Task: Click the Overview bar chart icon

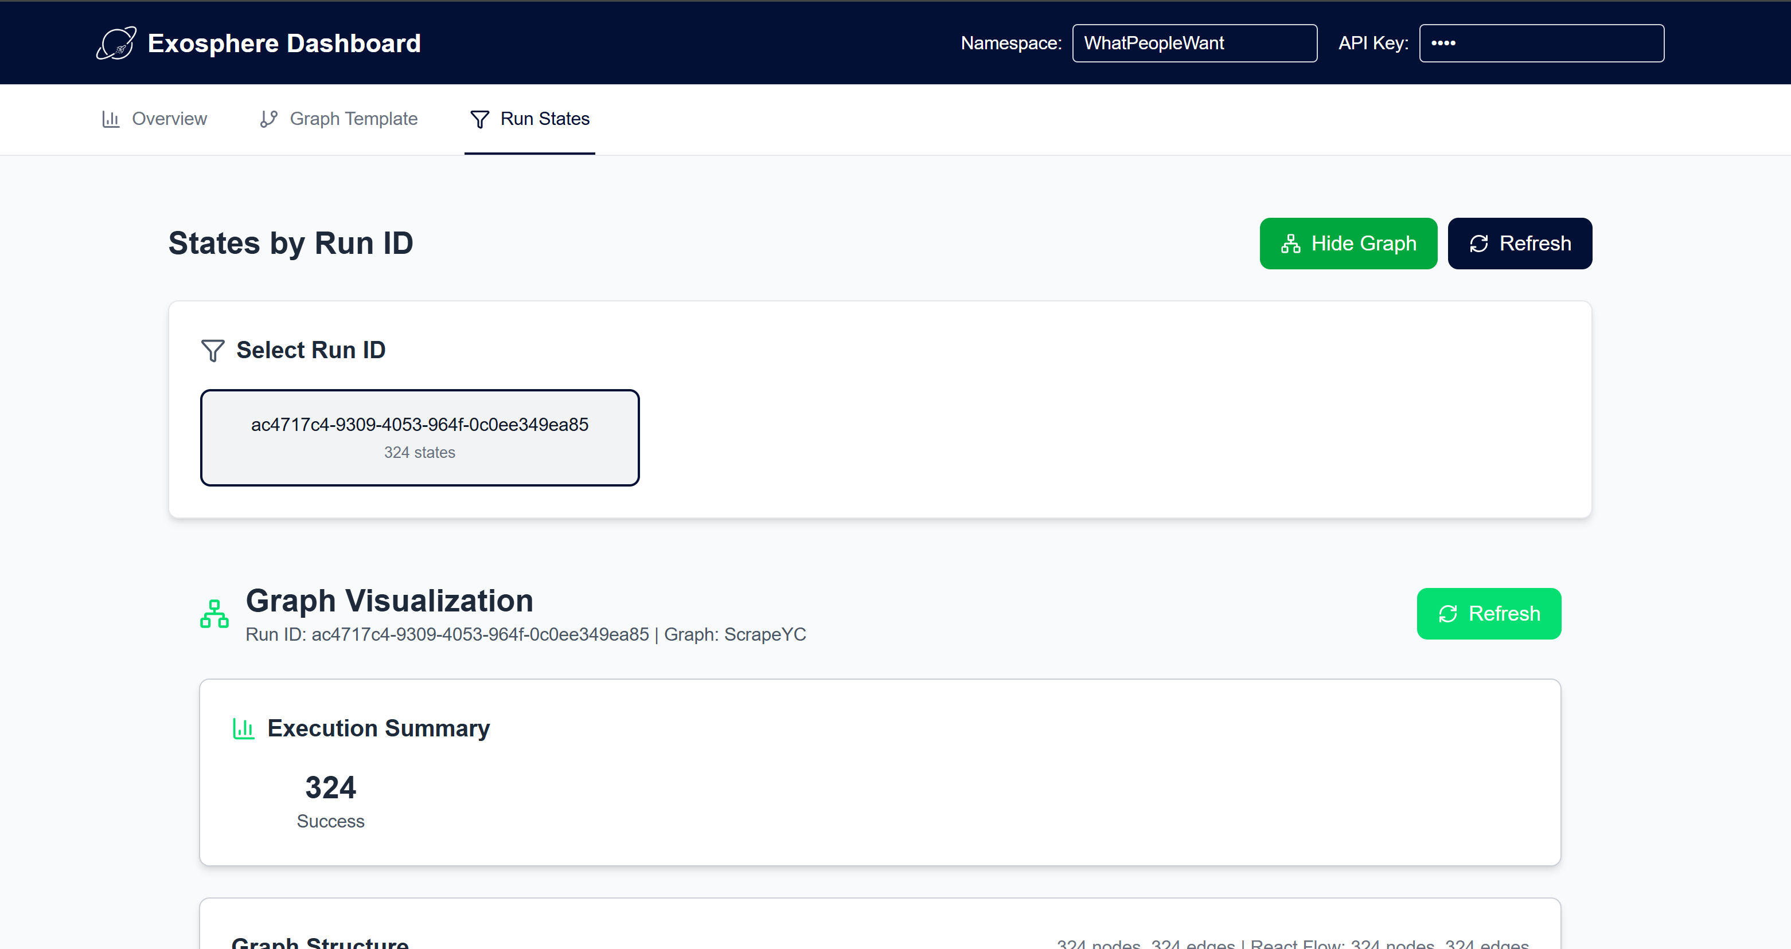Action: tap(111, 119)
